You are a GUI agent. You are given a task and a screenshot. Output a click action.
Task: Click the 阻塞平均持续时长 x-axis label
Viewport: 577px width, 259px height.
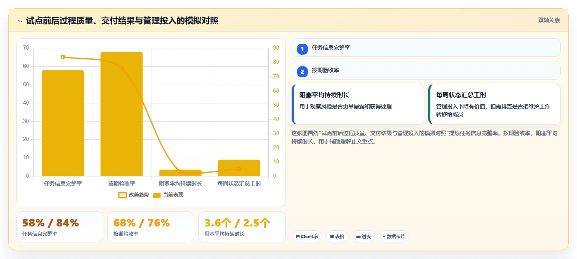click(x=180, y=184)
